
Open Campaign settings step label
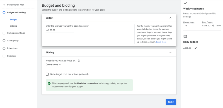[x=16, y=33]
